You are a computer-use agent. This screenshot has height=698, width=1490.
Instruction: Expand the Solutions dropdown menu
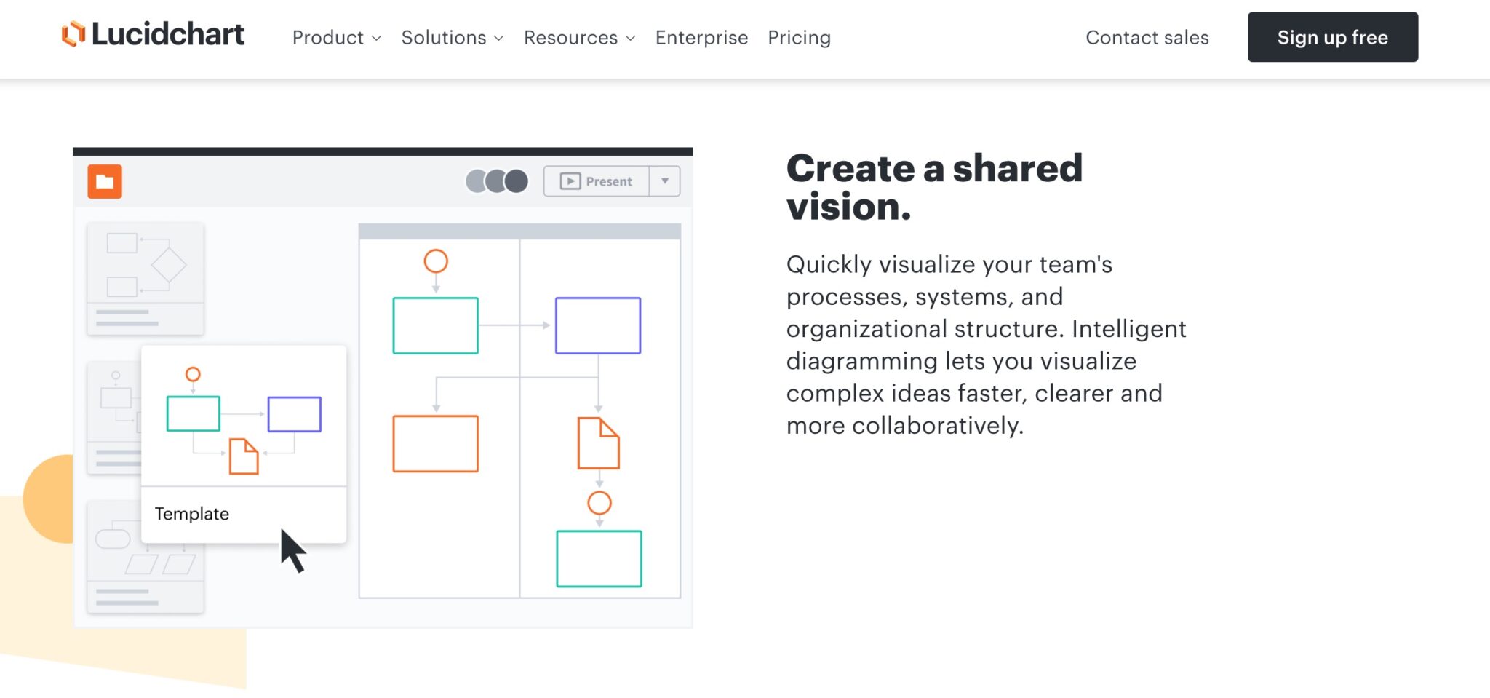tap(453, 38)
